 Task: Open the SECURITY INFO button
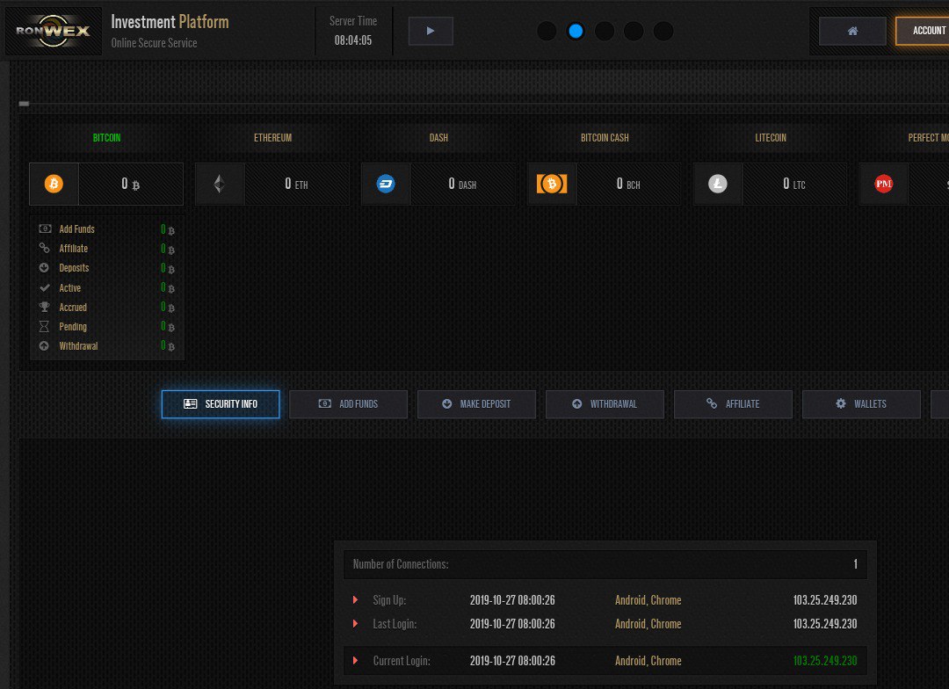tap(221, 404)
